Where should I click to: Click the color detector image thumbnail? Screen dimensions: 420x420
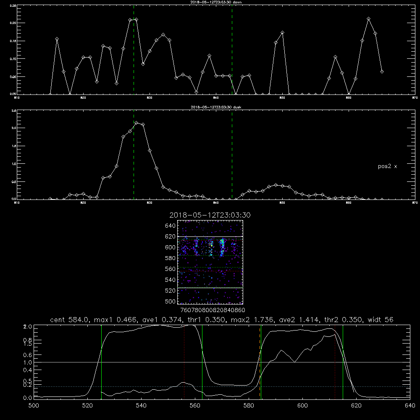[210, 262]
